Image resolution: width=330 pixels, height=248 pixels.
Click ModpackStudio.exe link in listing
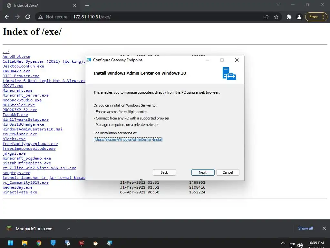click(22, 100)
